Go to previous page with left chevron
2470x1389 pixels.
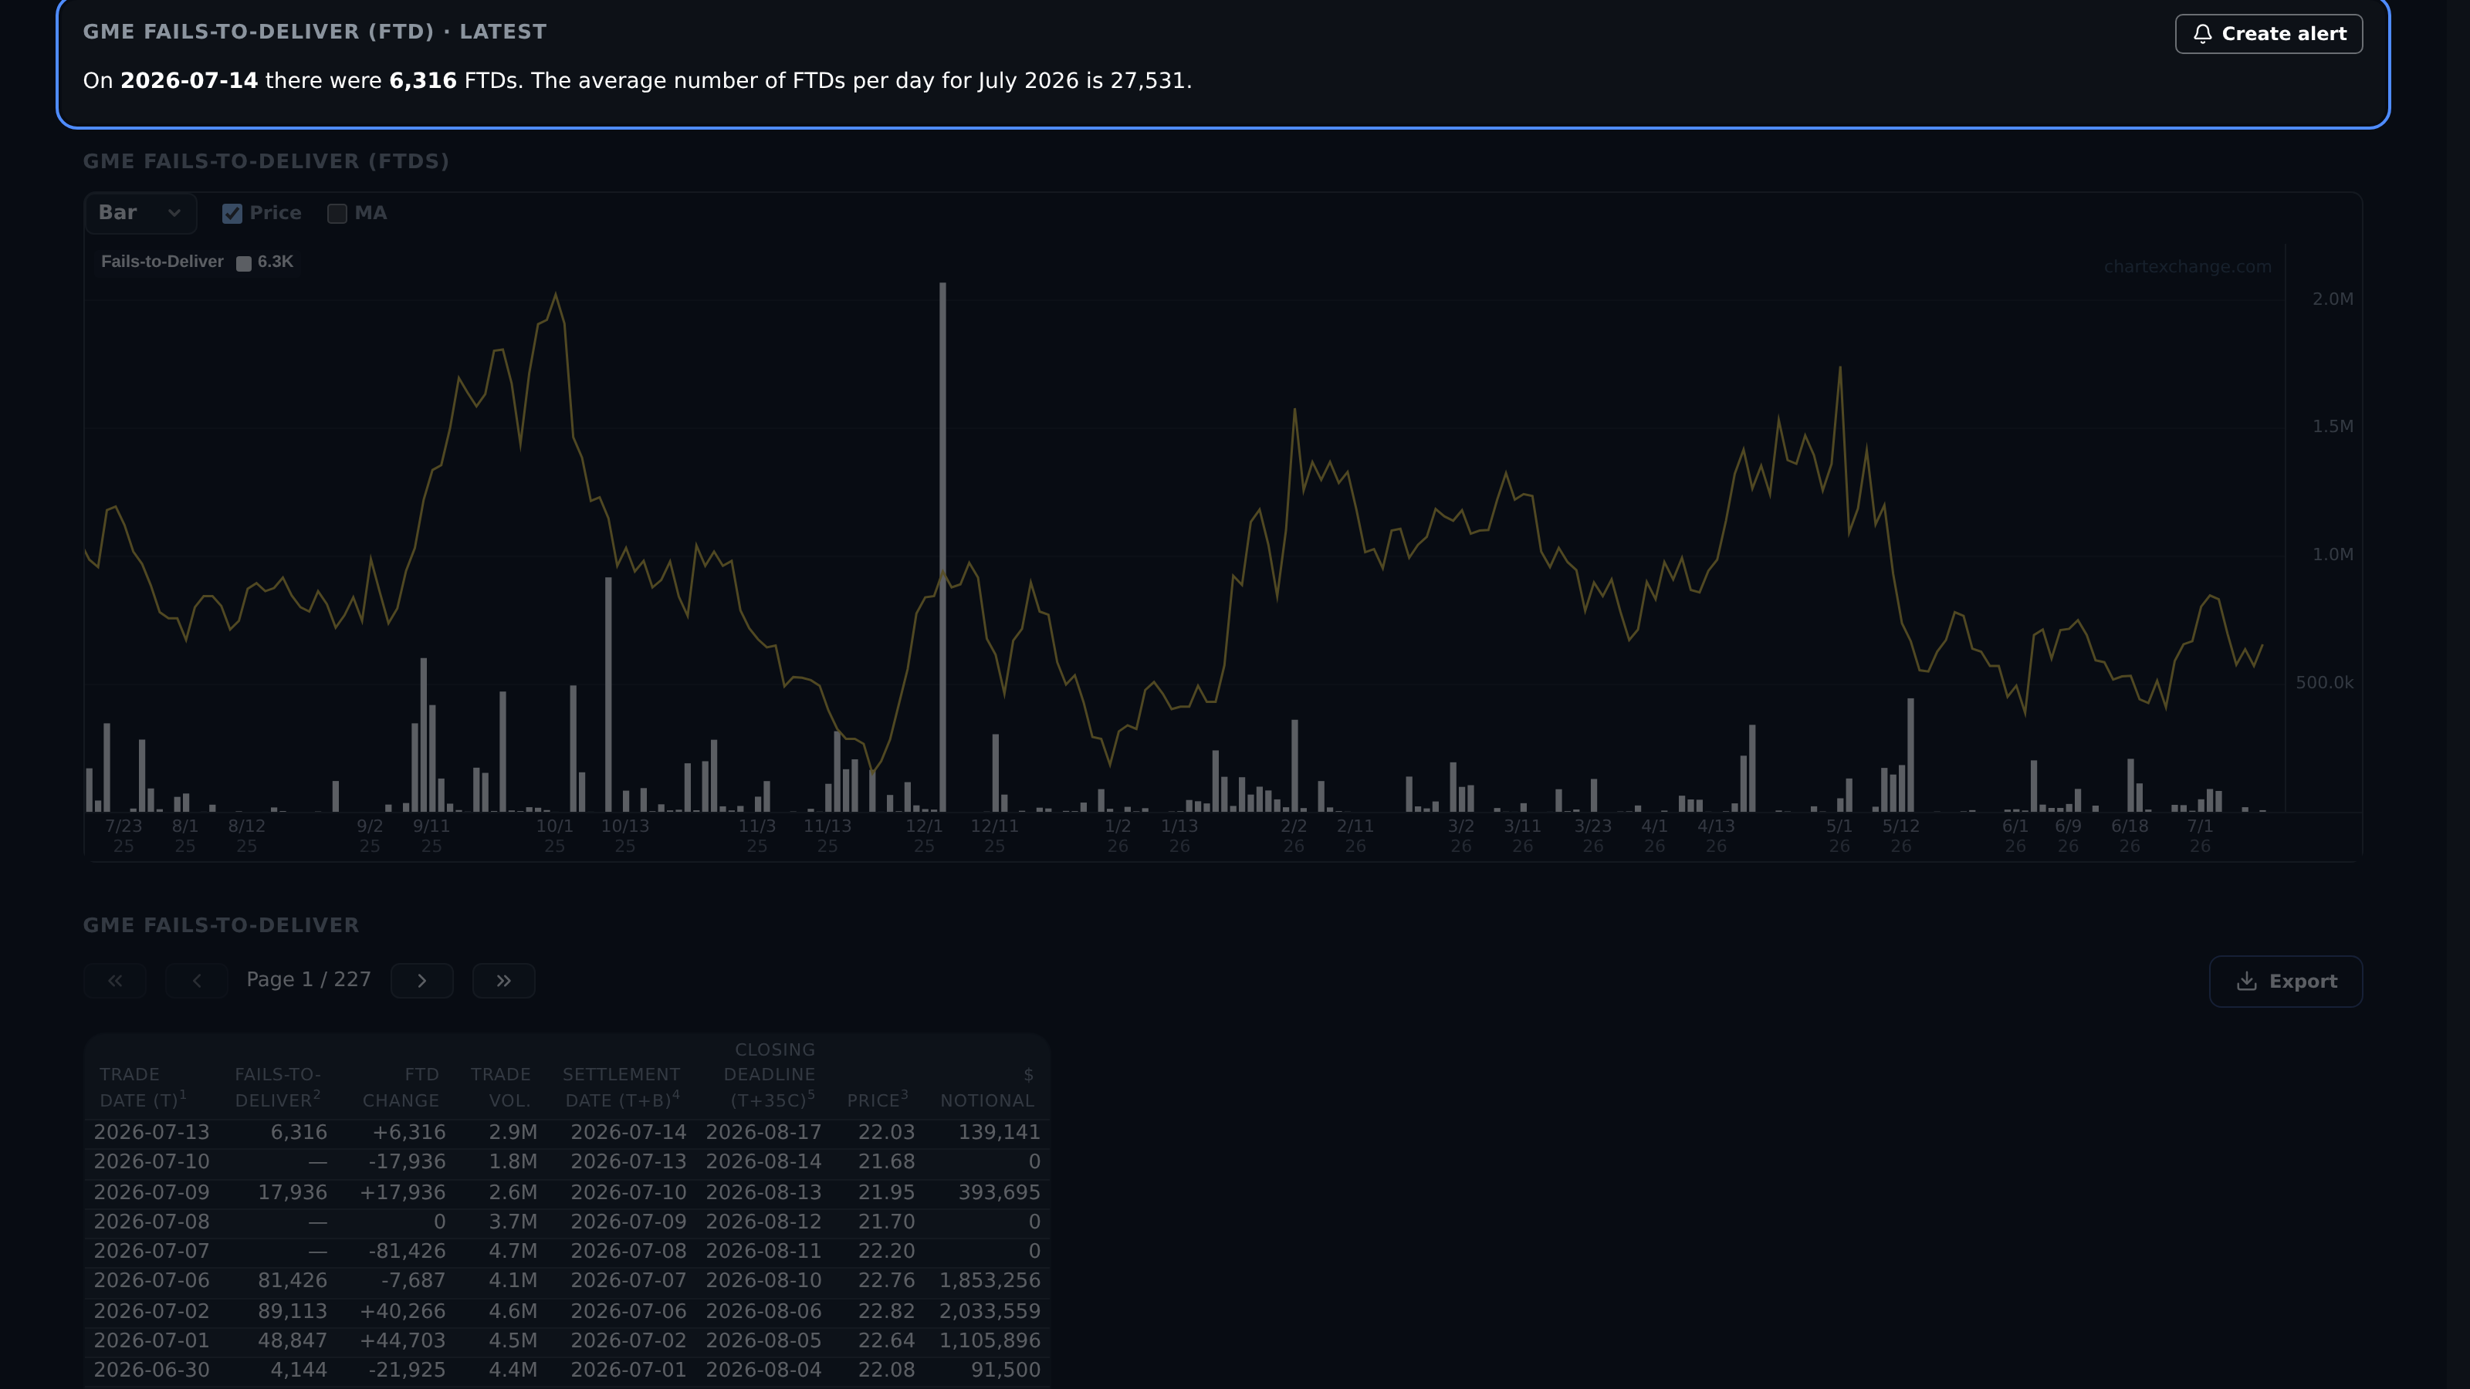pos(197,981)
